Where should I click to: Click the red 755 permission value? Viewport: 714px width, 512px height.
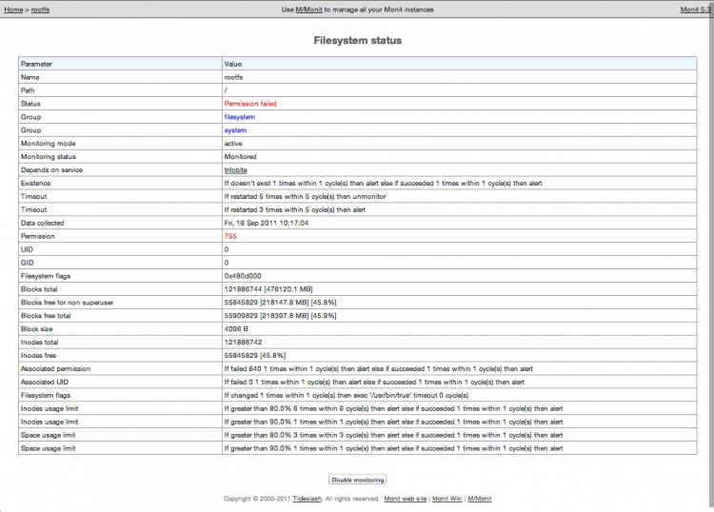(230, 236)
